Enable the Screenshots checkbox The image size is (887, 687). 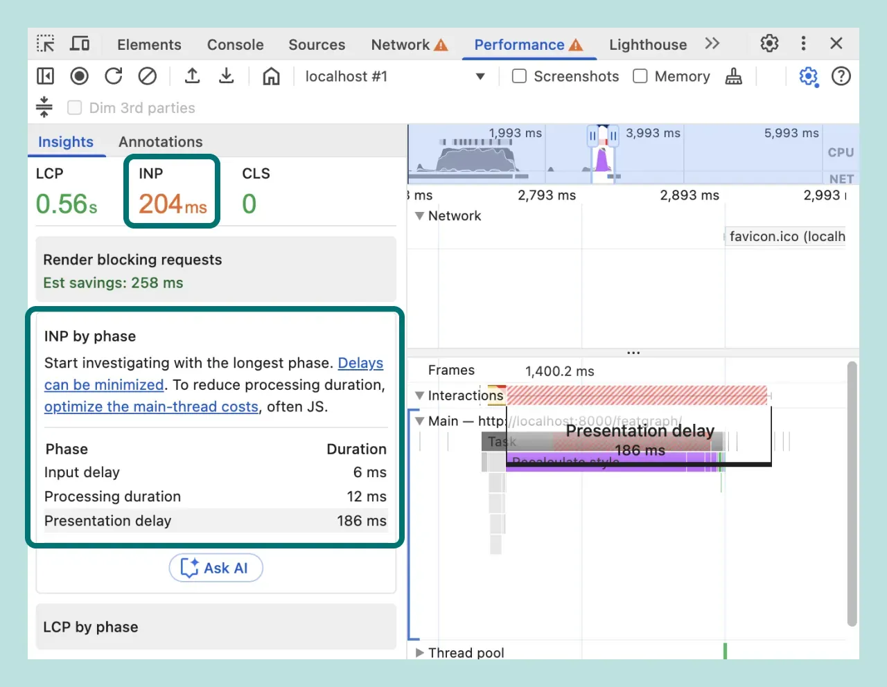click(519, 76)
